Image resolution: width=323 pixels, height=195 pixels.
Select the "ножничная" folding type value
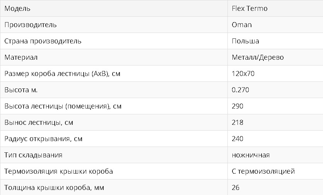click(251, 155)
